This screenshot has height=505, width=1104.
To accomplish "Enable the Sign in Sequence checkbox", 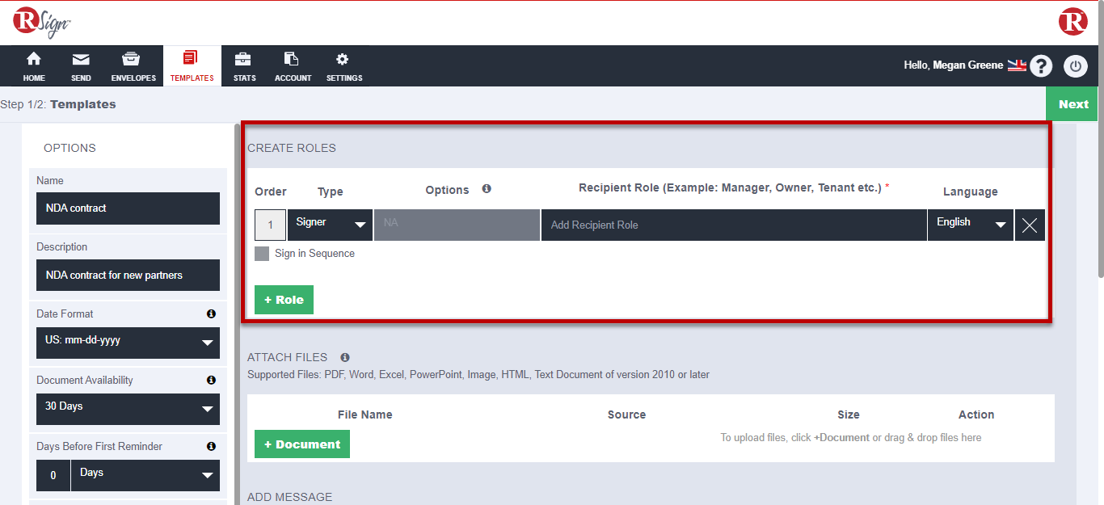I will coord(262,253).
